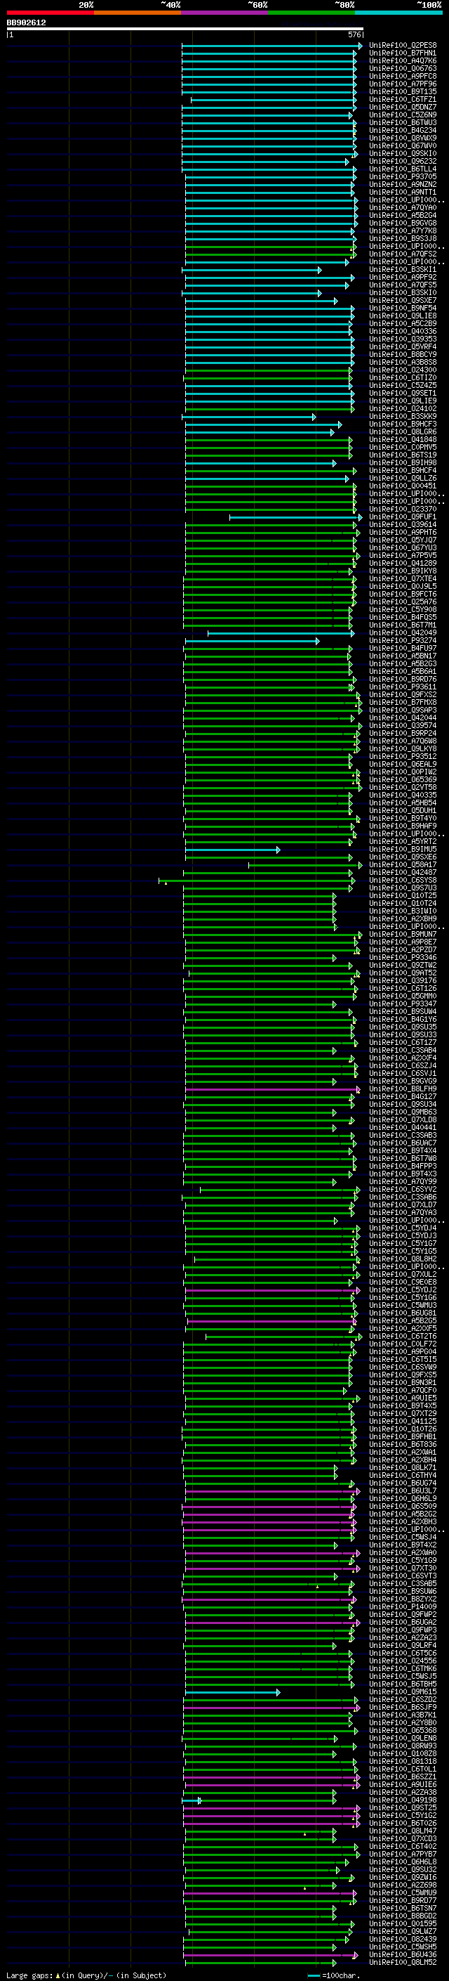449x1981 pixels.
Task: Select label UniRef100_Q9FUF1
Action: pyautogui.click(x=403, y=517)
